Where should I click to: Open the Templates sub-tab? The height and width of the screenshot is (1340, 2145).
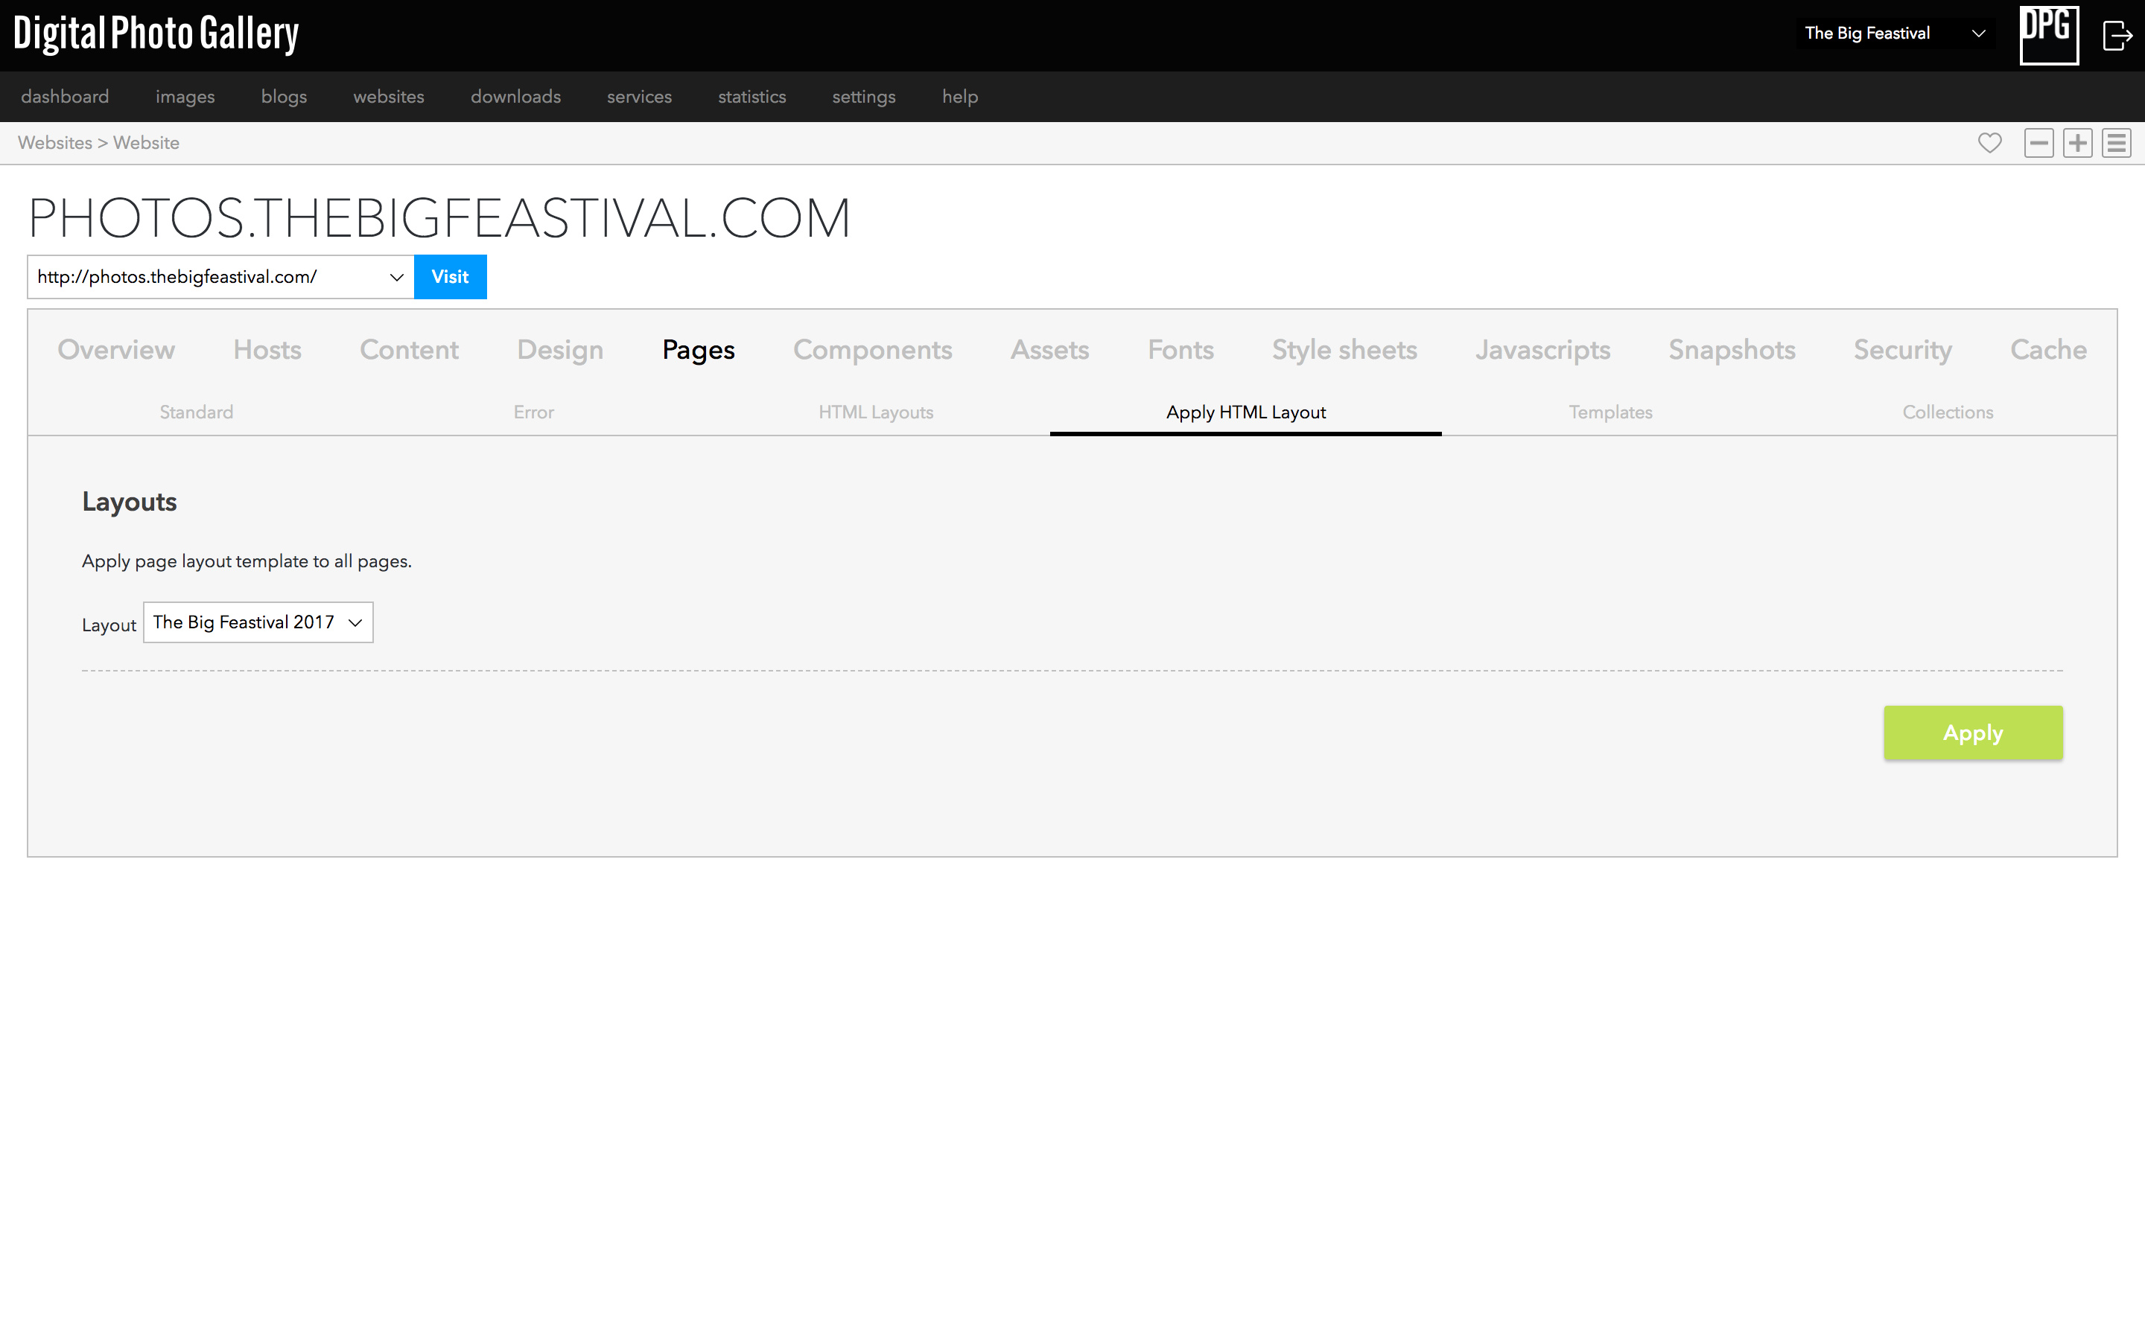(1610, 412)
